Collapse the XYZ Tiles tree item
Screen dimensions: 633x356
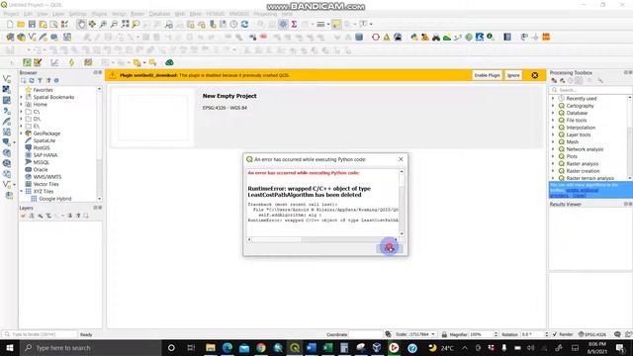pyautogui.click(x=22, y=191)
